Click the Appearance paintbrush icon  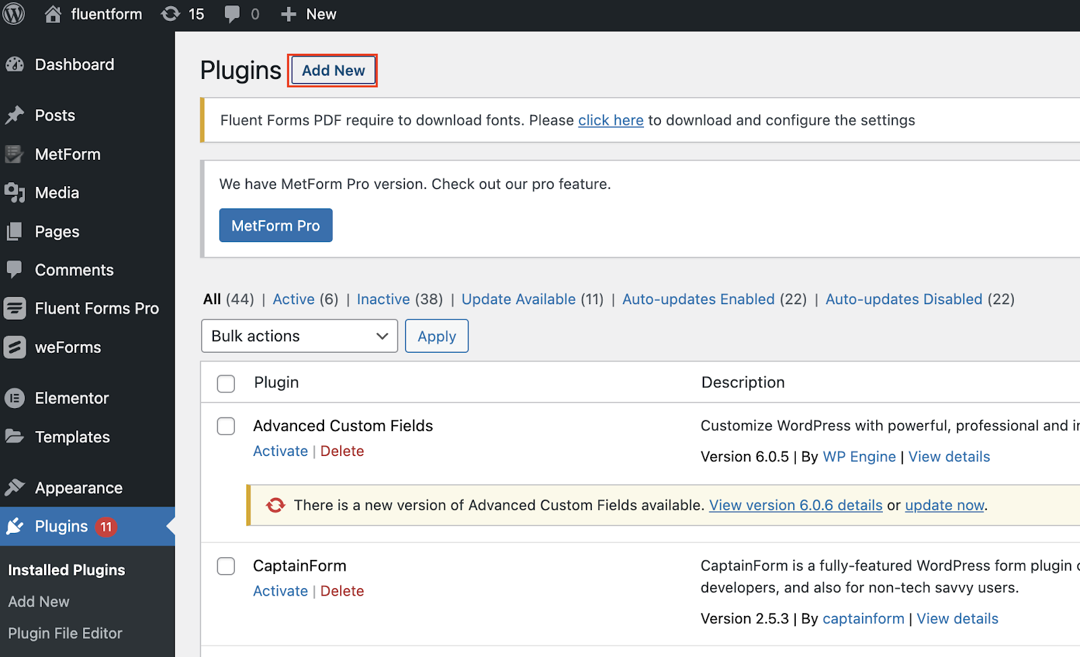pyautogui.click(x=15, y=488)
